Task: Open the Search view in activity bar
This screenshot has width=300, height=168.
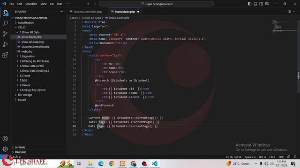Action: [5, 23]
